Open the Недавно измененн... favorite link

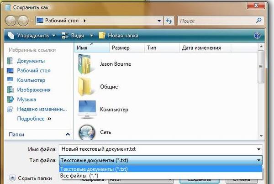click(x=42, y=109)
